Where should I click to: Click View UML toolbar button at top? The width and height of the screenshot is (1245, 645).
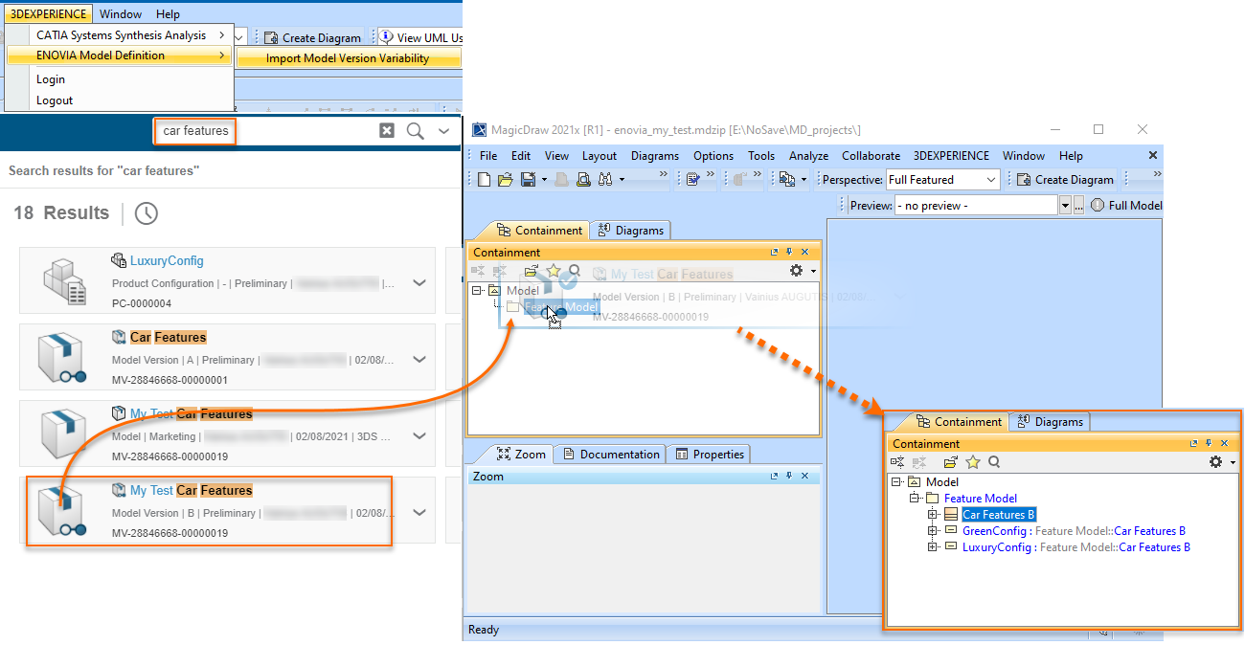[x=421, y=37]
